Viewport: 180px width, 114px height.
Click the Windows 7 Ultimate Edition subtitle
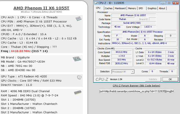pos(41,12)
